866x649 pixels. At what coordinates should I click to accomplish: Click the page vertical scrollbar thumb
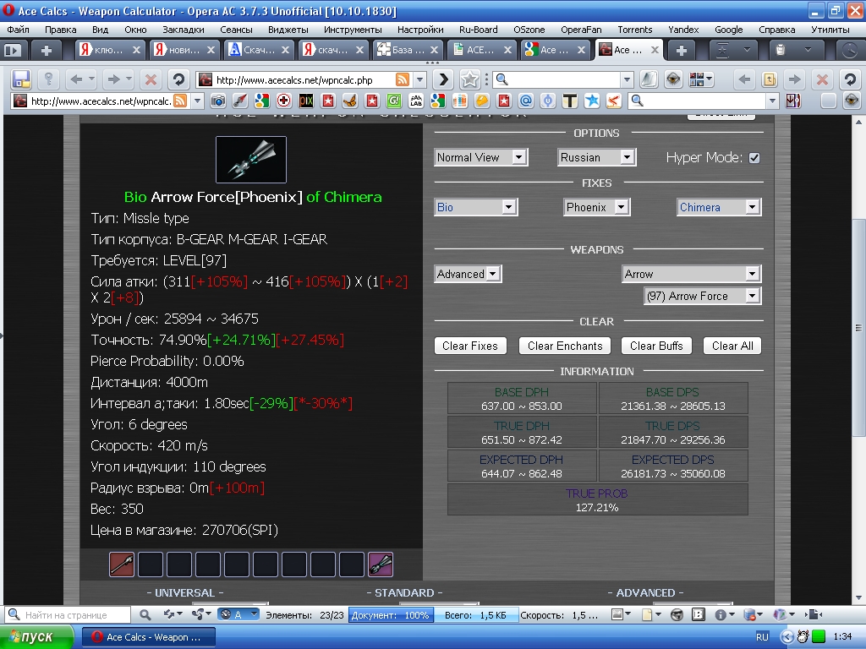pyautogui.click(x=858, y=327)
